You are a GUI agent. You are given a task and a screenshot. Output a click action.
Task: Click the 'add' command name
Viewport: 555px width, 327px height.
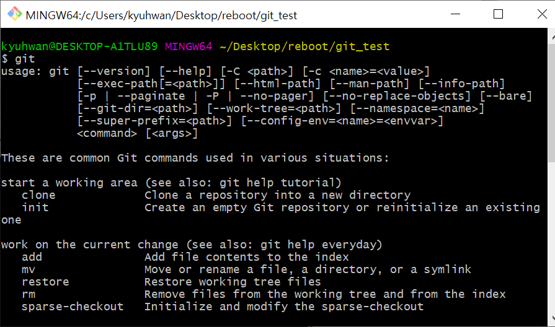32,257
